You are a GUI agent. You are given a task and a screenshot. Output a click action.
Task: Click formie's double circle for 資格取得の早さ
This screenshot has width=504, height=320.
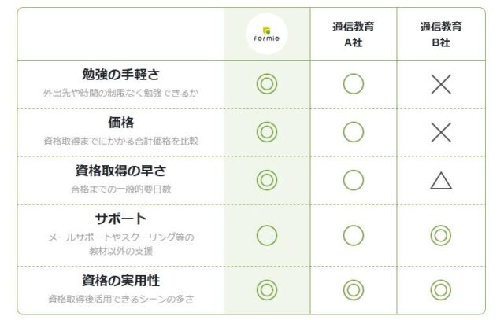pos(267,180)
